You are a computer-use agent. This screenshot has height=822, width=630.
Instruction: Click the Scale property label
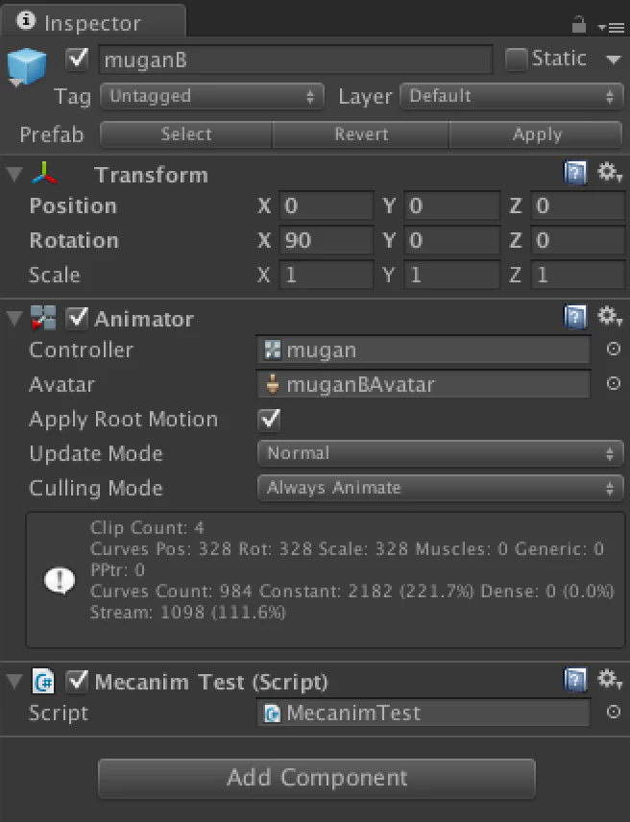pyautogui.click(x=55, y=275)
